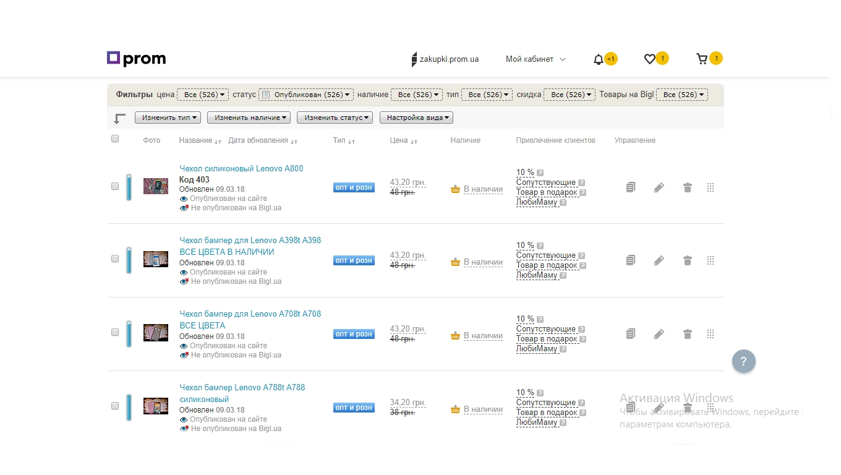Open the 'Изменить тип' menu
Image resolution: width=841 pixels, height=475 pixels.
click(x=168, y=118)
